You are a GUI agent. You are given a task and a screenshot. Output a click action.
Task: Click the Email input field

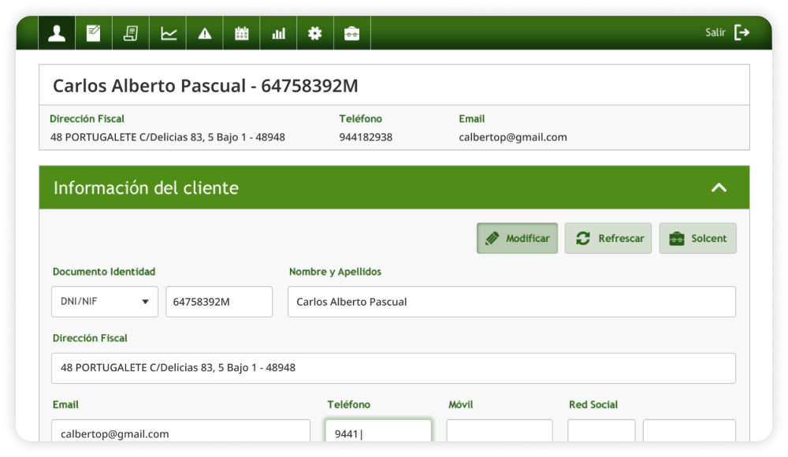click(181, 431)
